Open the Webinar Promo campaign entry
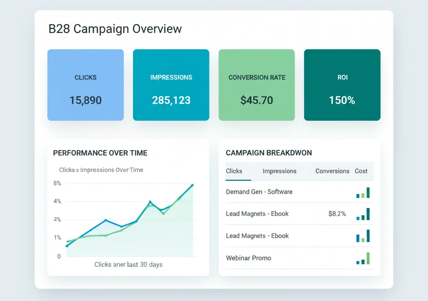Image resolution: width=428 pixels, height=301 pixels. pos(249,258)
